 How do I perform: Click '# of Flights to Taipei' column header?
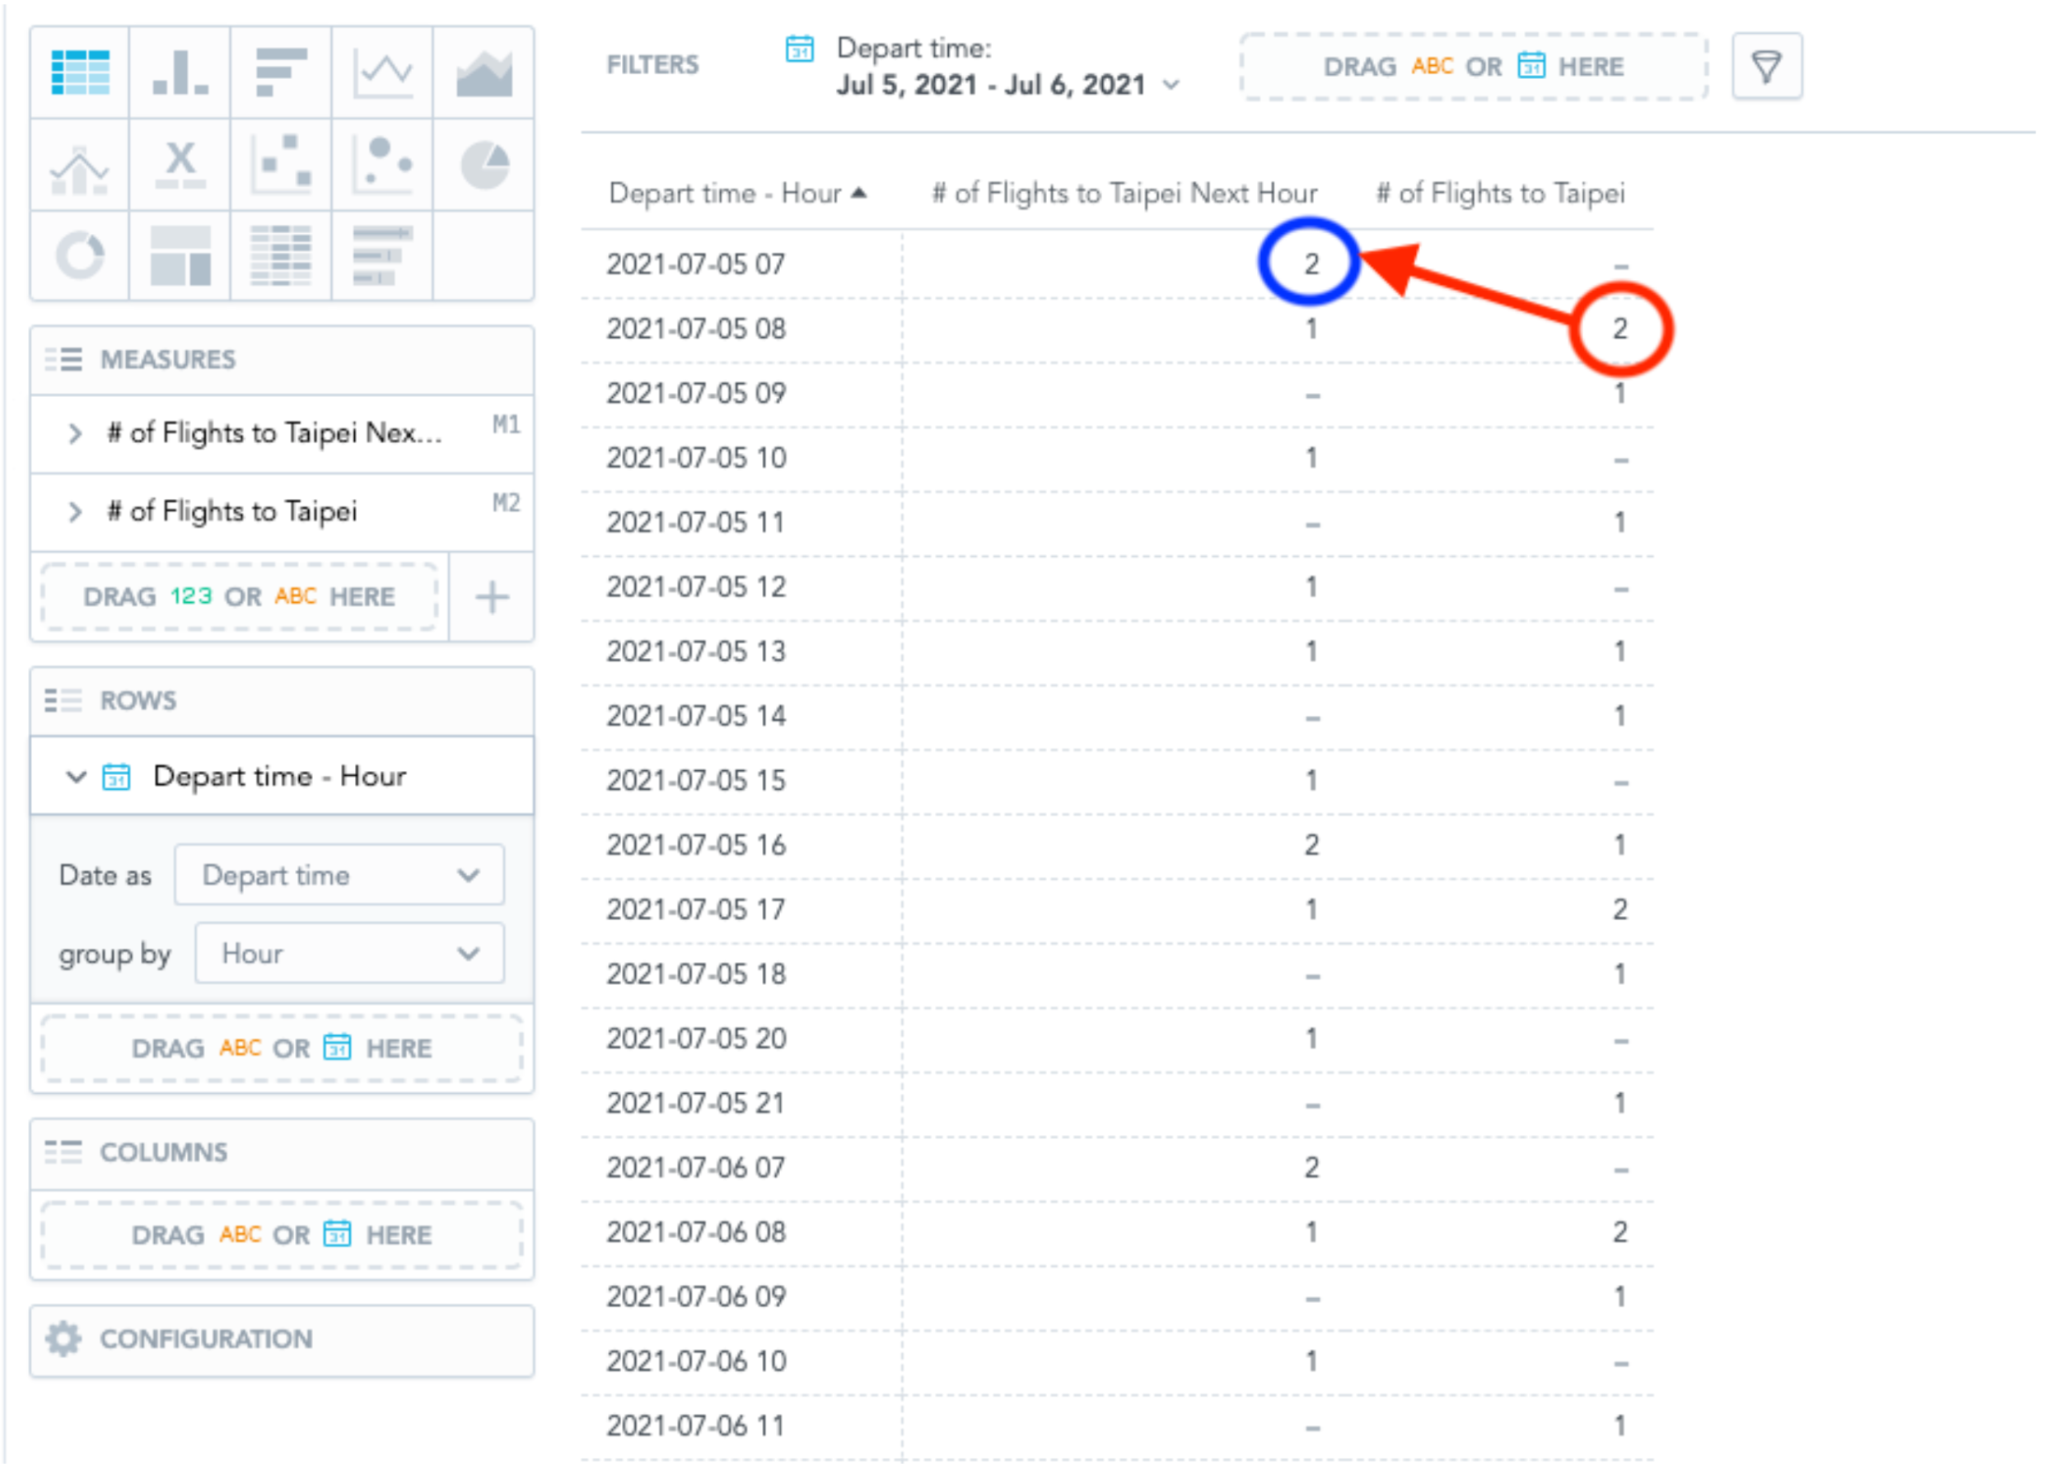click(x=1500, y=194)
